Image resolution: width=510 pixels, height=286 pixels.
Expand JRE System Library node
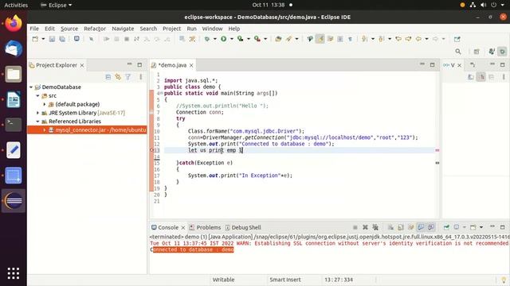tap(37, 113)
